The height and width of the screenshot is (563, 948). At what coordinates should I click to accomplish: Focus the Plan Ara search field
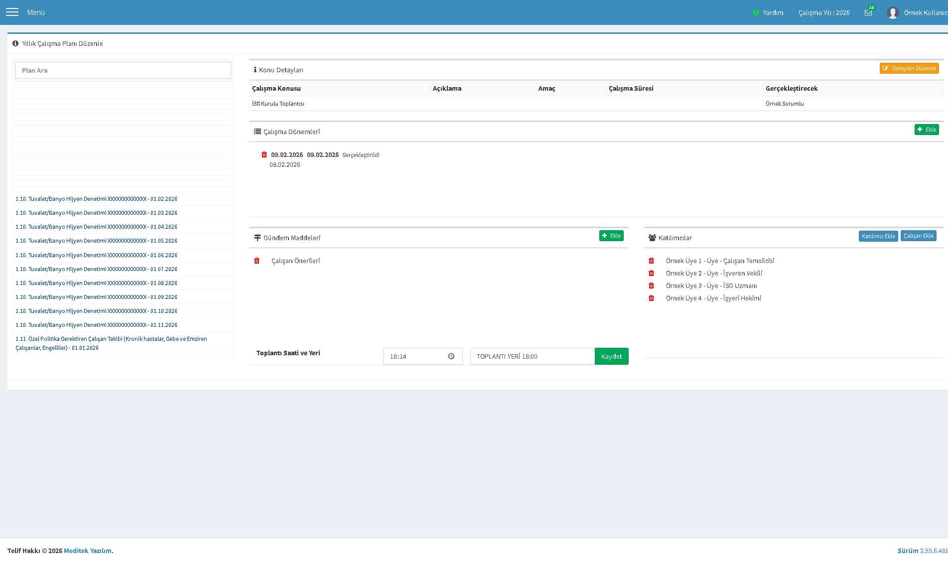123,70
